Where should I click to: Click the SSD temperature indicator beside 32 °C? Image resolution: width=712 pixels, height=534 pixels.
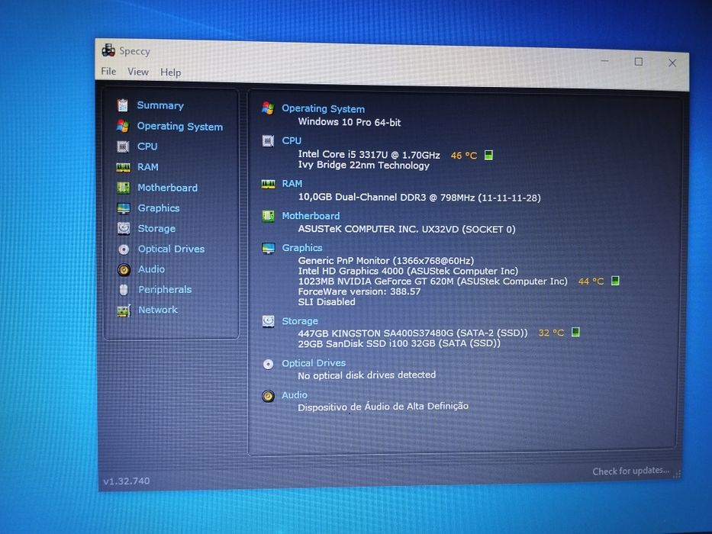coord(575,332)
